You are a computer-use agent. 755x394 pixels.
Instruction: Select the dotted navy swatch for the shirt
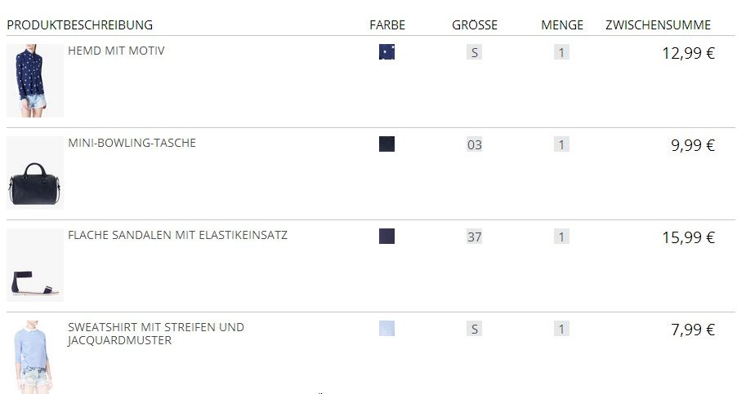pos(386,52)
